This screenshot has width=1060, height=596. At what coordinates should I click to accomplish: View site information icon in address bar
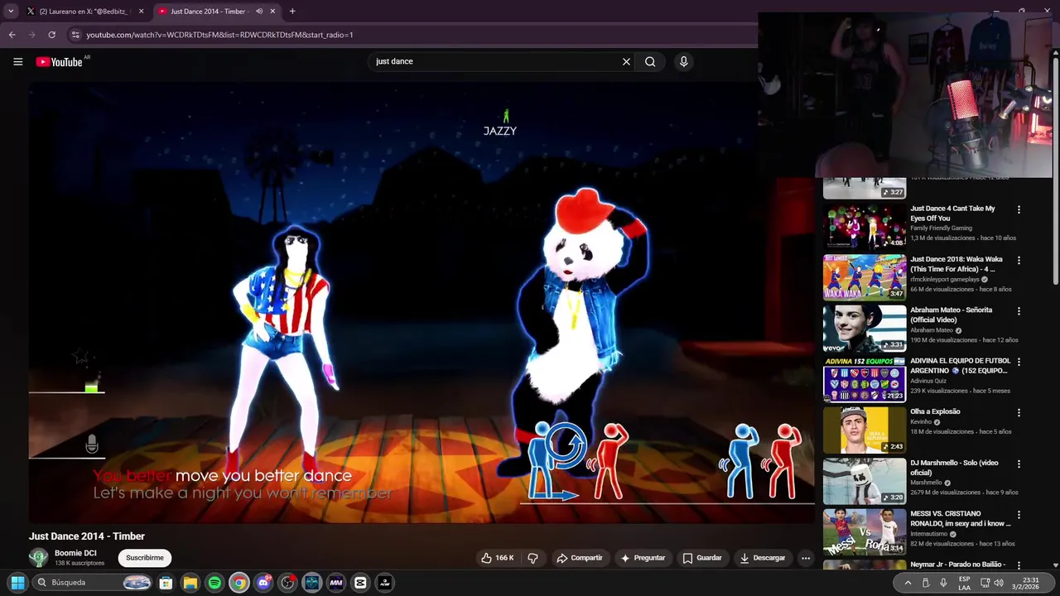coord(75,35)
